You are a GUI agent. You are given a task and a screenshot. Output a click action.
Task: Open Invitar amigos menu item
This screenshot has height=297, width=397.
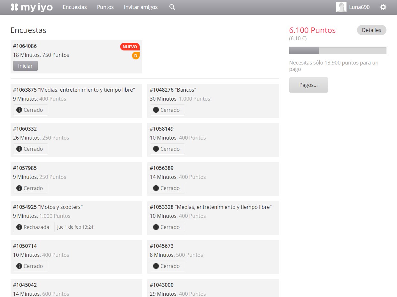[x=141, y=7]
